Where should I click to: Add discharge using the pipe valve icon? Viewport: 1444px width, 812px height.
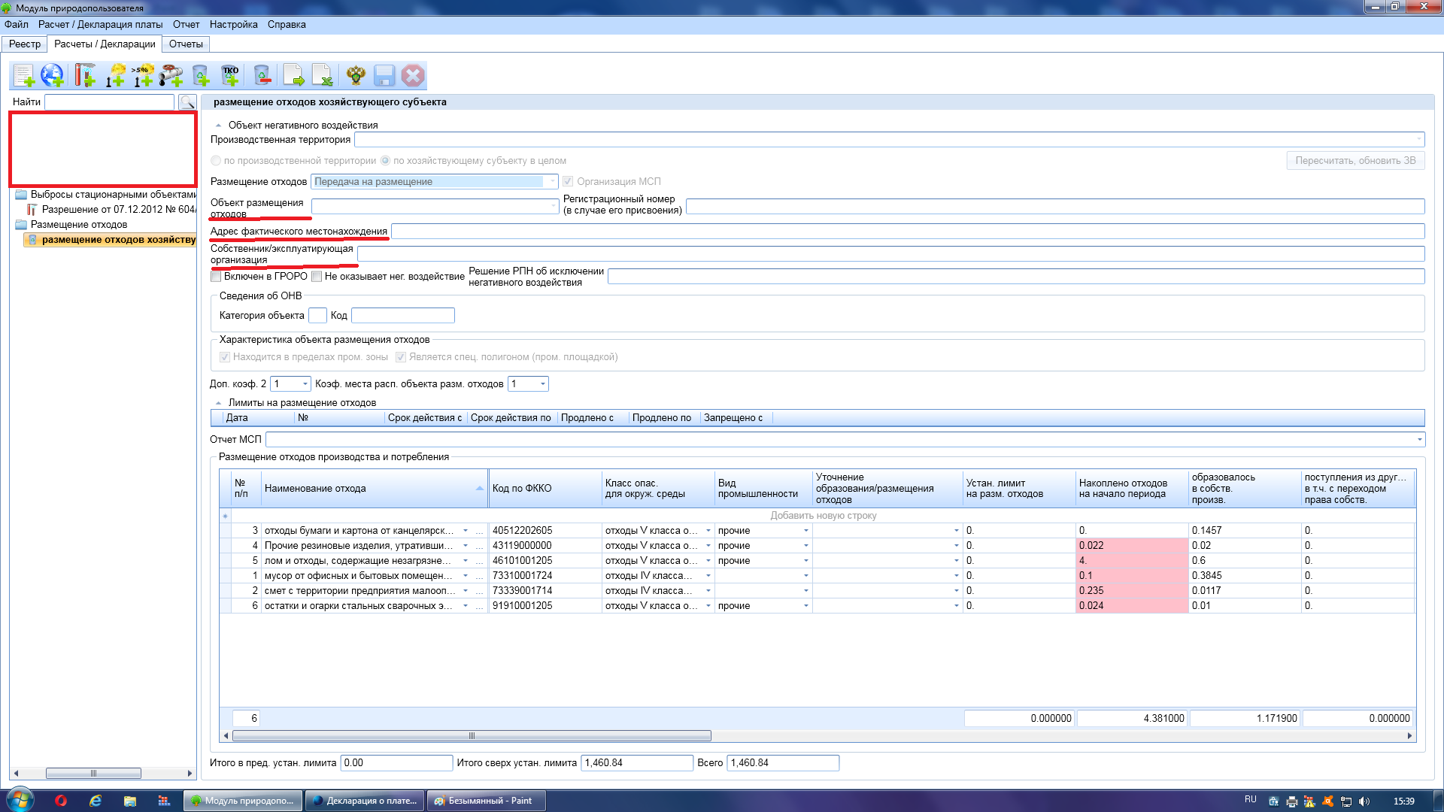pyautogui.click(x=171, y=75)
